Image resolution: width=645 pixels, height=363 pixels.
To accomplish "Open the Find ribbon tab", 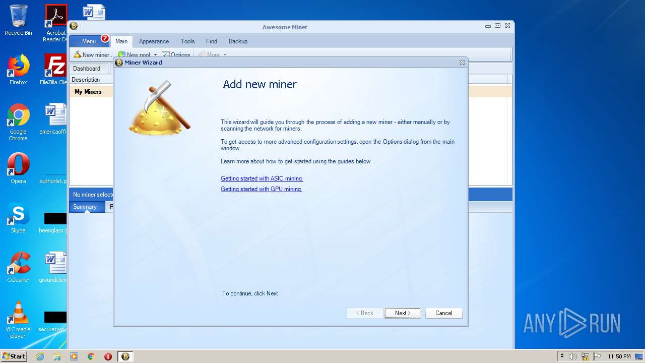I will pos(212,41).
